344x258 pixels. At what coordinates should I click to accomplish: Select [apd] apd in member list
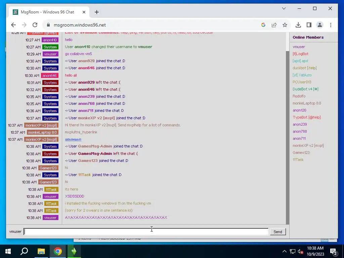pos(300,61)
